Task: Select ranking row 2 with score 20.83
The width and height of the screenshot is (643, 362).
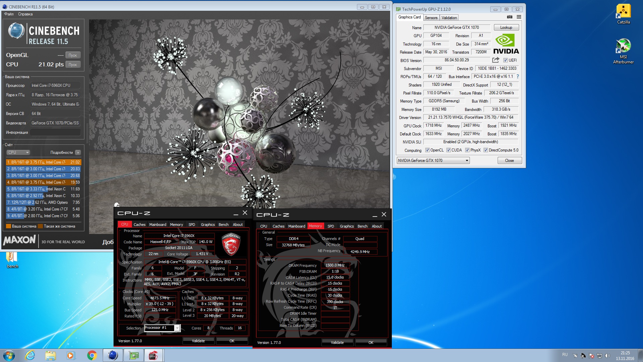Action: point(44,169)
